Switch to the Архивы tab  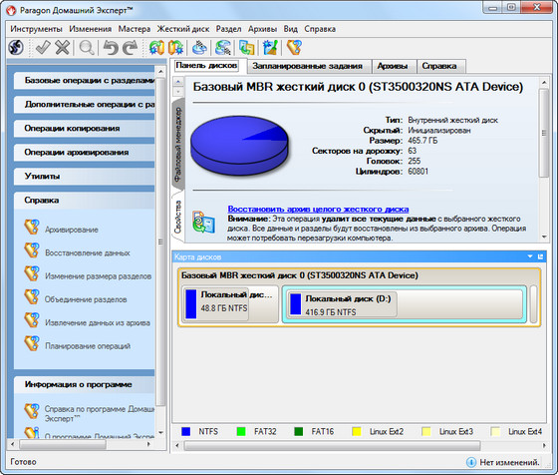pyautogui.click(x=393, y=66)
